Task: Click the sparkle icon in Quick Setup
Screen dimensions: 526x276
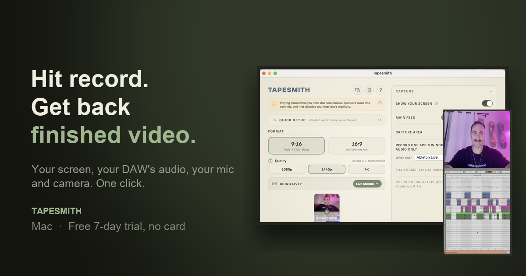Action: 274,120
